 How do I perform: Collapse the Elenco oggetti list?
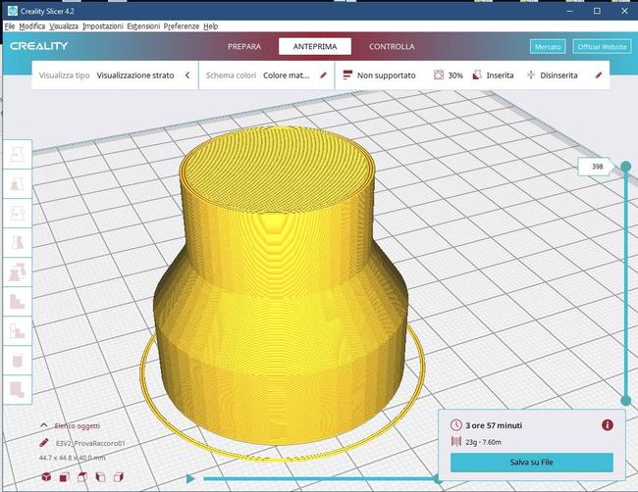pyautogui.click(x=44, y=425)
